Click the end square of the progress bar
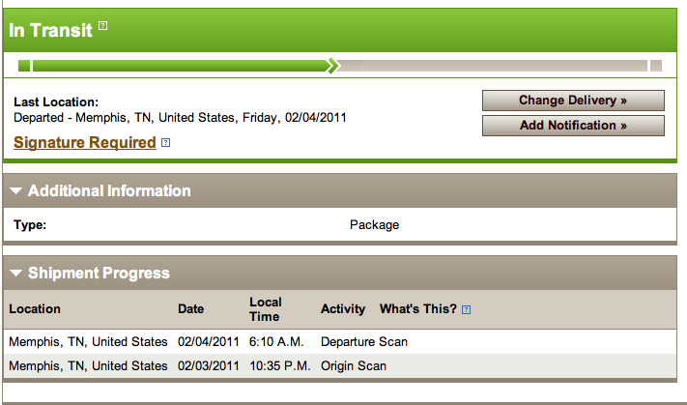The image size is (687, 405). [656, 66]
